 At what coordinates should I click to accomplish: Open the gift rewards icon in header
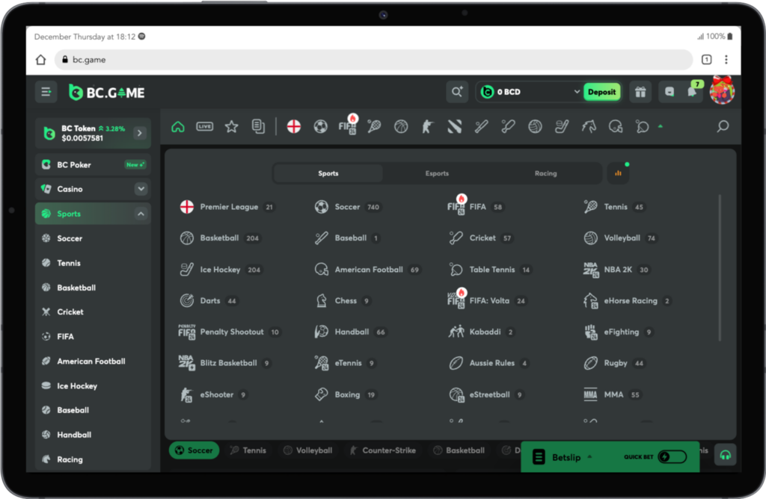click(640, 92)
